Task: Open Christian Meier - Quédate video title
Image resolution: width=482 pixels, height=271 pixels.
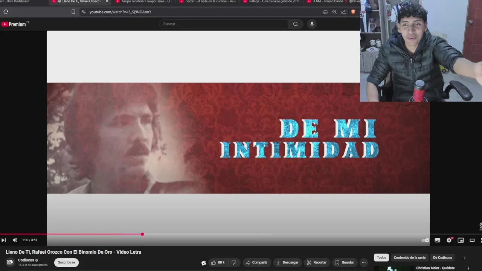Action: [x=435, y=268]
